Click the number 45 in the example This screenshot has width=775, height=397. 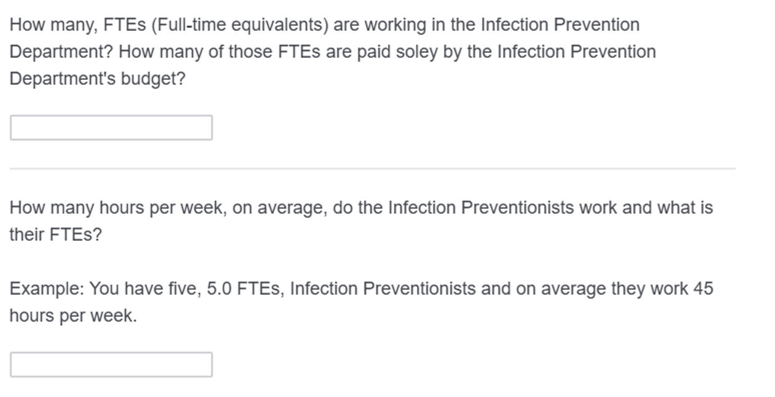point(703,289)
